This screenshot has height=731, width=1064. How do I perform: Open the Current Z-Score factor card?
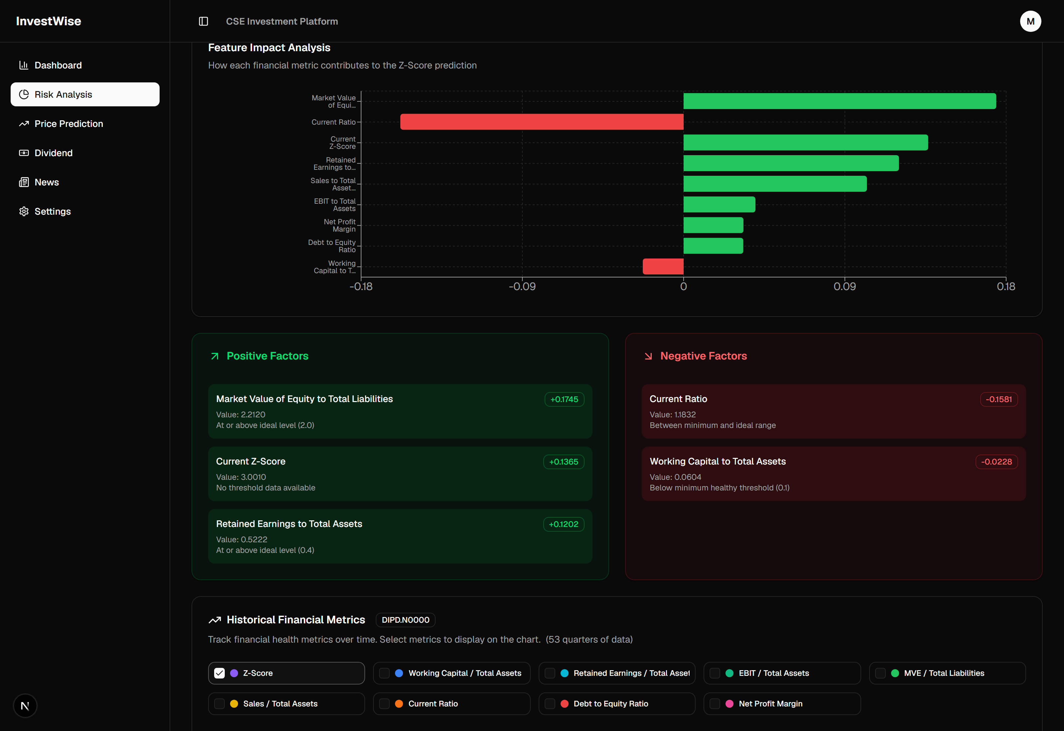click(400, 473)
